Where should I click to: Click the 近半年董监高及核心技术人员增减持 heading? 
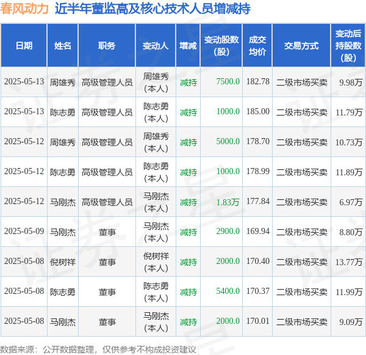point(152,9)
